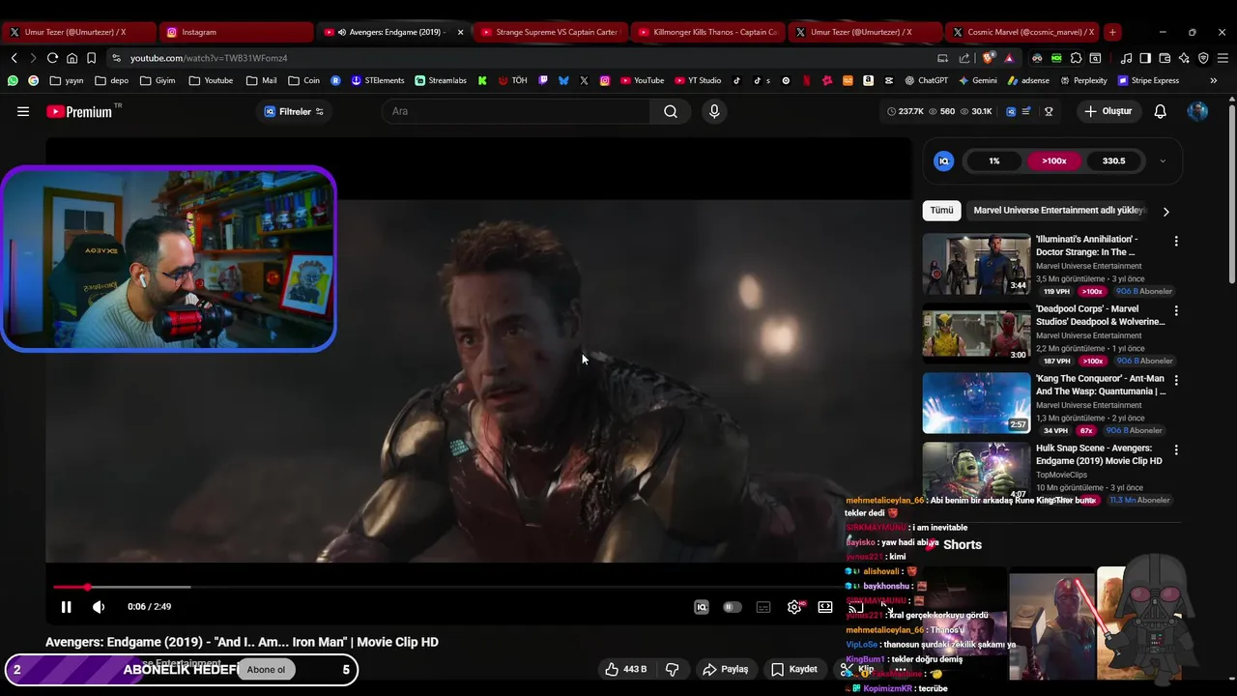
Task: Open the browser main menu
Action: tap(1223, 58)
